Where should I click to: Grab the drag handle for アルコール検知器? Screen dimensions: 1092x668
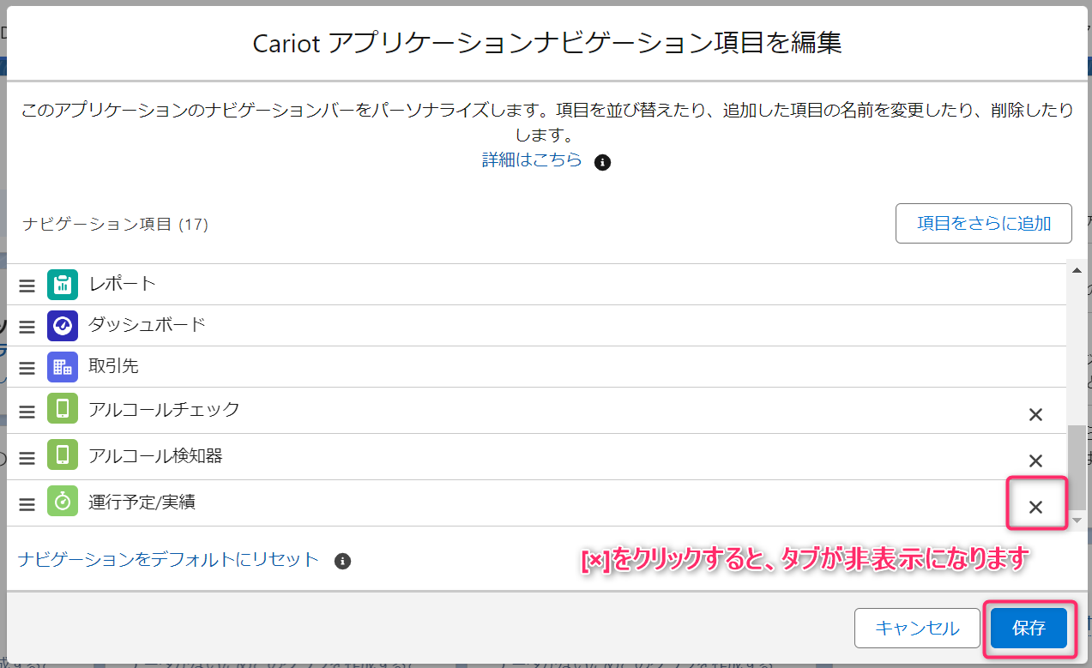coord(27,458)
